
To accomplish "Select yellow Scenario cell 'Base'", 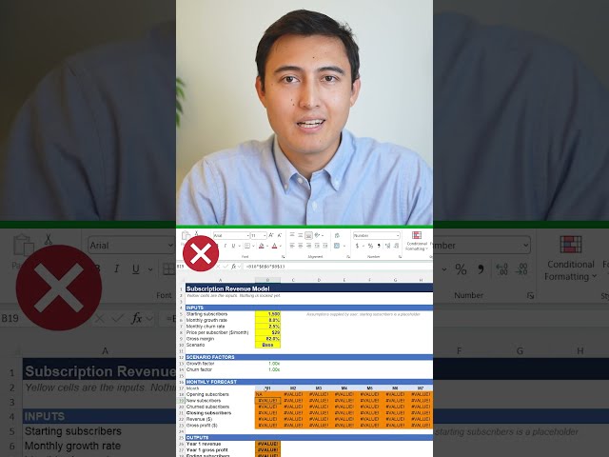I will 267,345.
